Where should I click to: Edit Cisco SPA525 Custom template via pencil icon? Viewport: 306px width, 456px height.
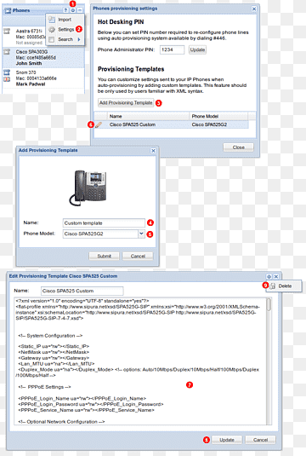pyautogui.click(x=99, y=124)
